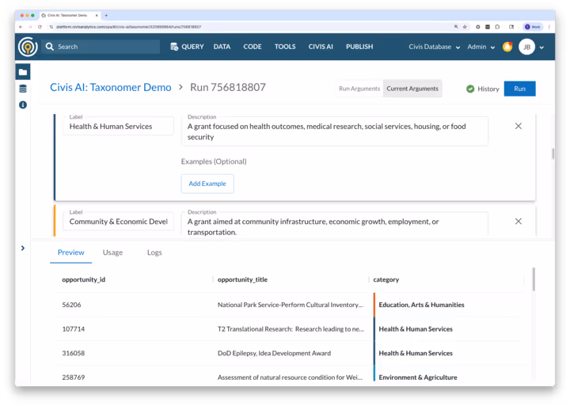The height and width of the screenshot is (406, 570).
Task: Click the QUERY database icon
Action: (x=174, y=47)
